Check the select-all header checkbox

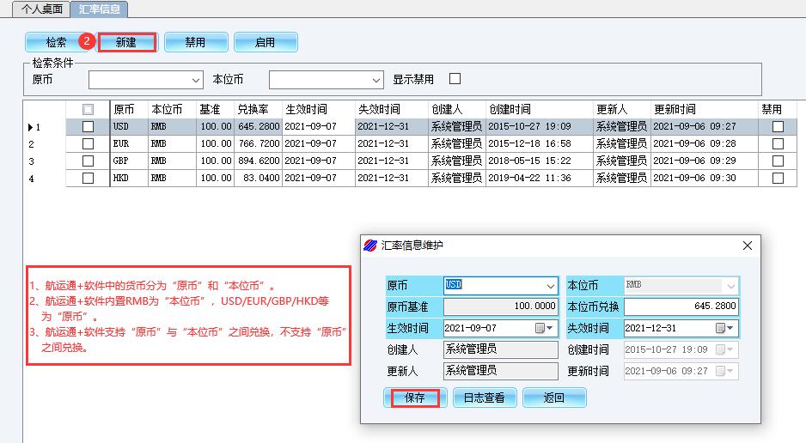coord(88,110)
